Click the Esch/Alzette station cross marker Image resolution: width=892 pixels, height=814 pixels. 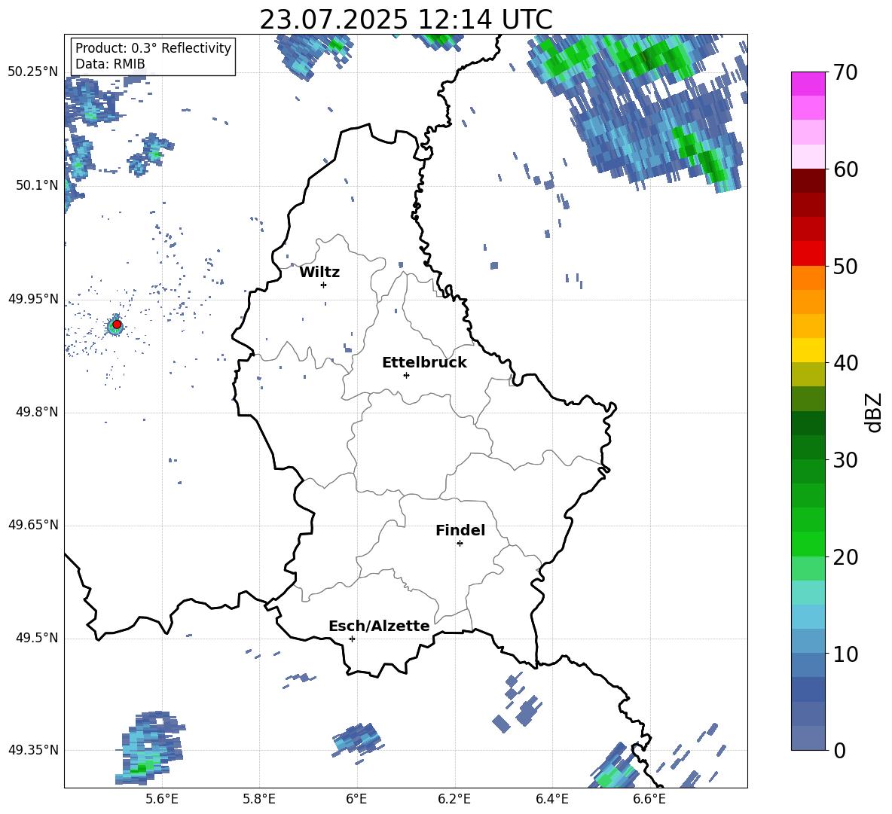pyautogui.click(x=352, y=639)
